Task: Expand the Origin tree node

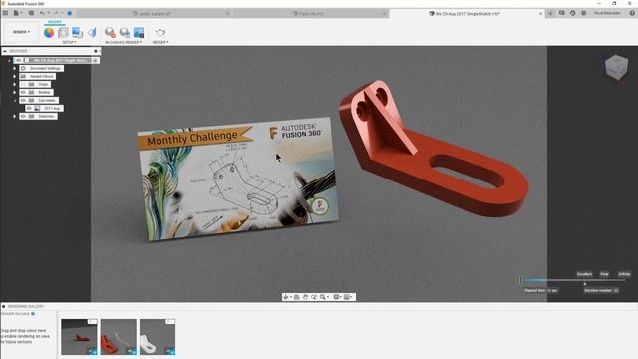Action: click(x=15, y=84)
